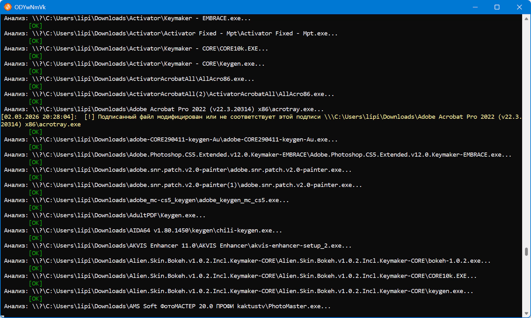
Task: Click the scrollbar up arrow
Action: (526, 19)
